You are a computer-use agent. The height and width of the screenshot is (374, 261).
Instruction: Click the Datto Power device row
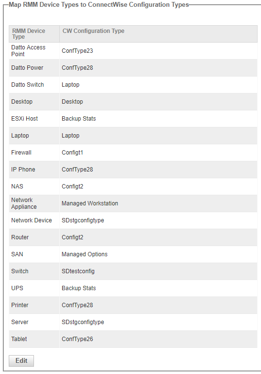point(133,68)
